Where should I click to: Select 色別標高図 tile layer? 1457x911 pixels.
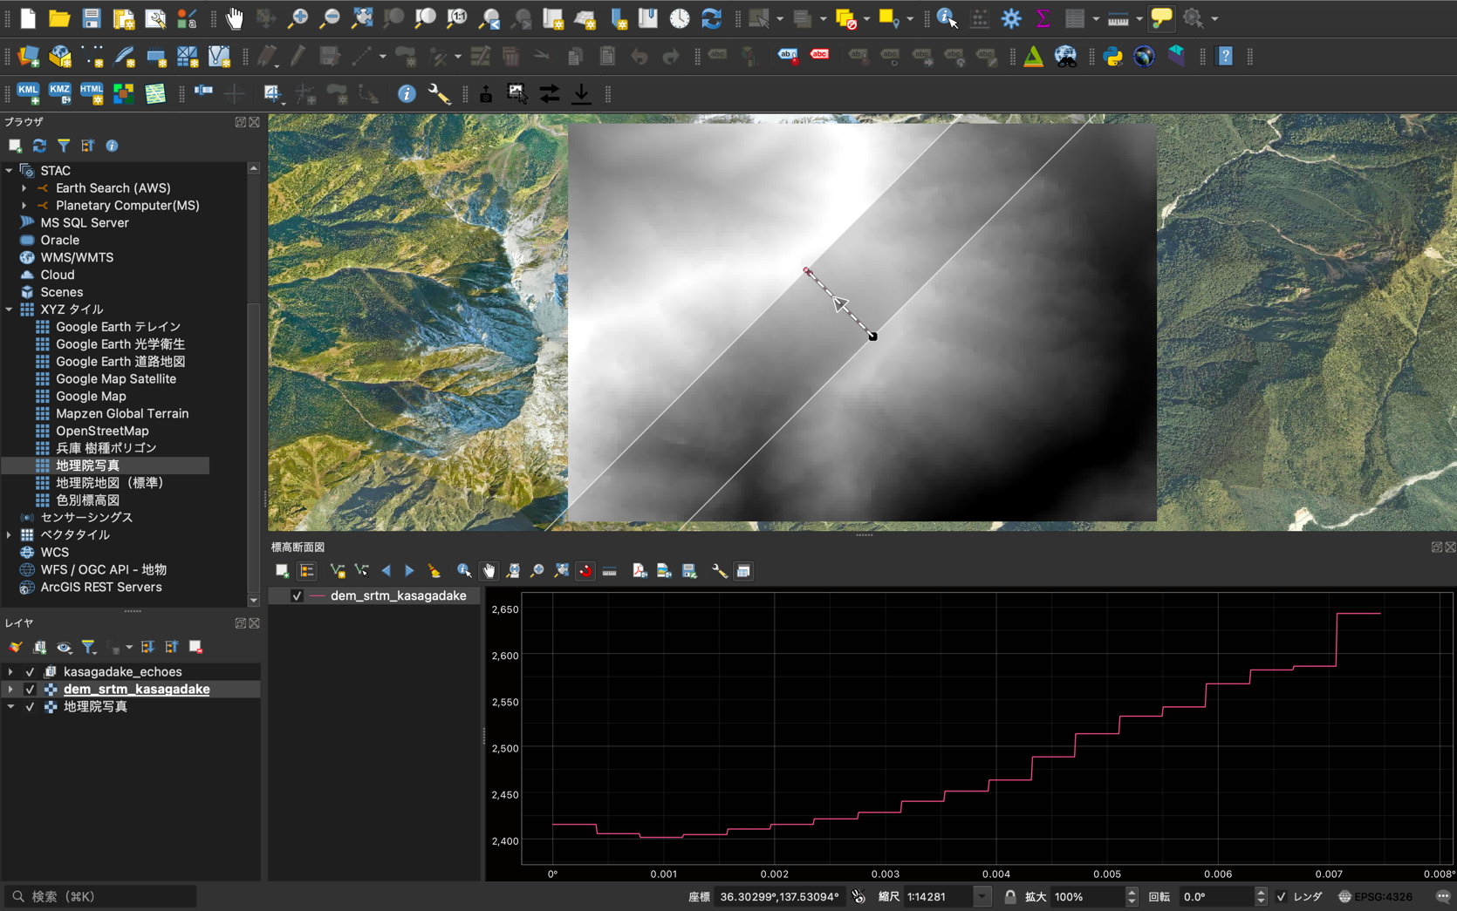[87, 500]
